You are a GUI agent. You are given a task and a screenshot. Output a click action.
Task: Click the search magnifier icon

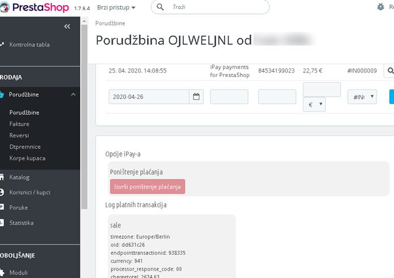[160, 7]
